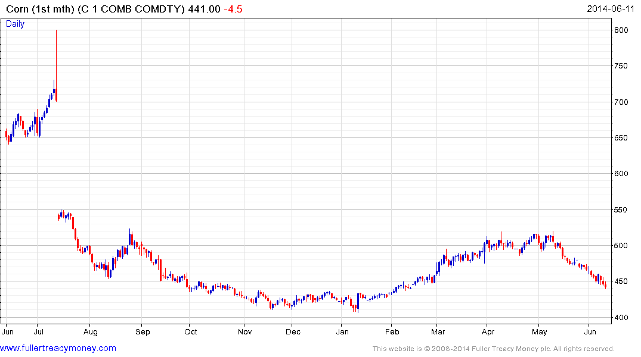This screenshot has height=357, width=641.
Task: Click the 'Nov' month label
Action: click(245, 331)
